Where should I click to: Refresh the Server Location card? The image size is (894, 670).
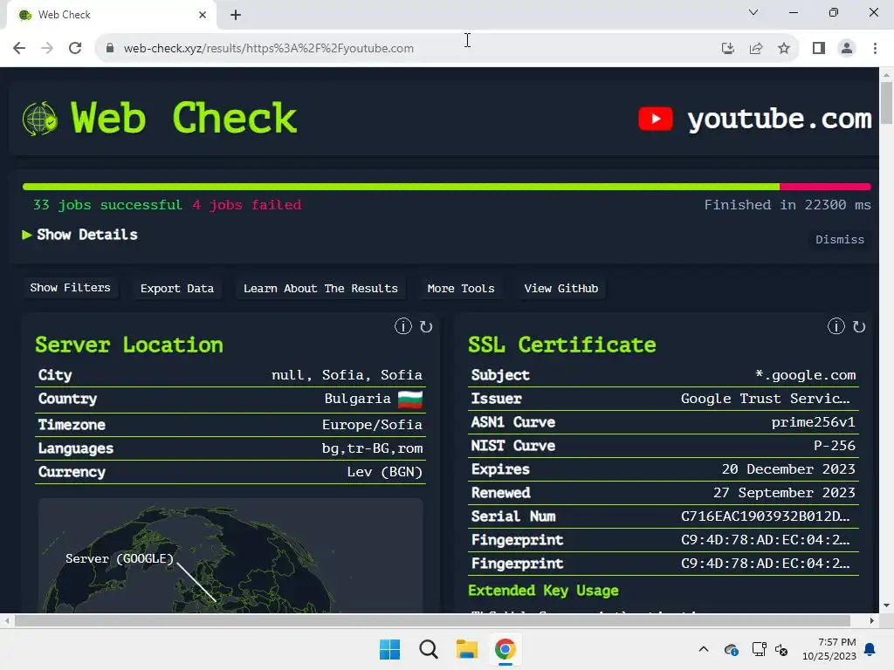click(x=426, y=326)
